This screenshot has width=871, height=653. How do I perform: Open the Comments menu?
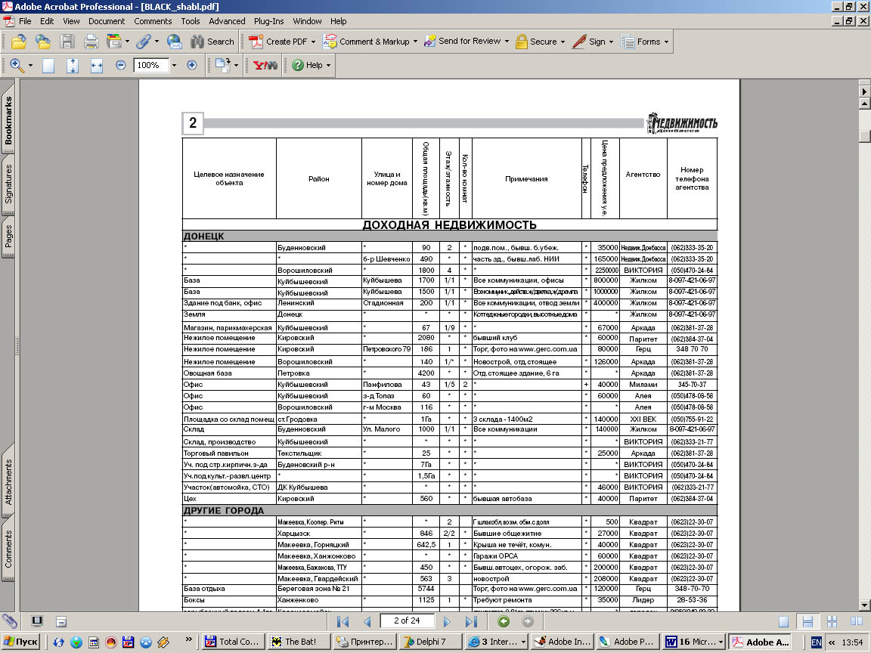point(153,22)
